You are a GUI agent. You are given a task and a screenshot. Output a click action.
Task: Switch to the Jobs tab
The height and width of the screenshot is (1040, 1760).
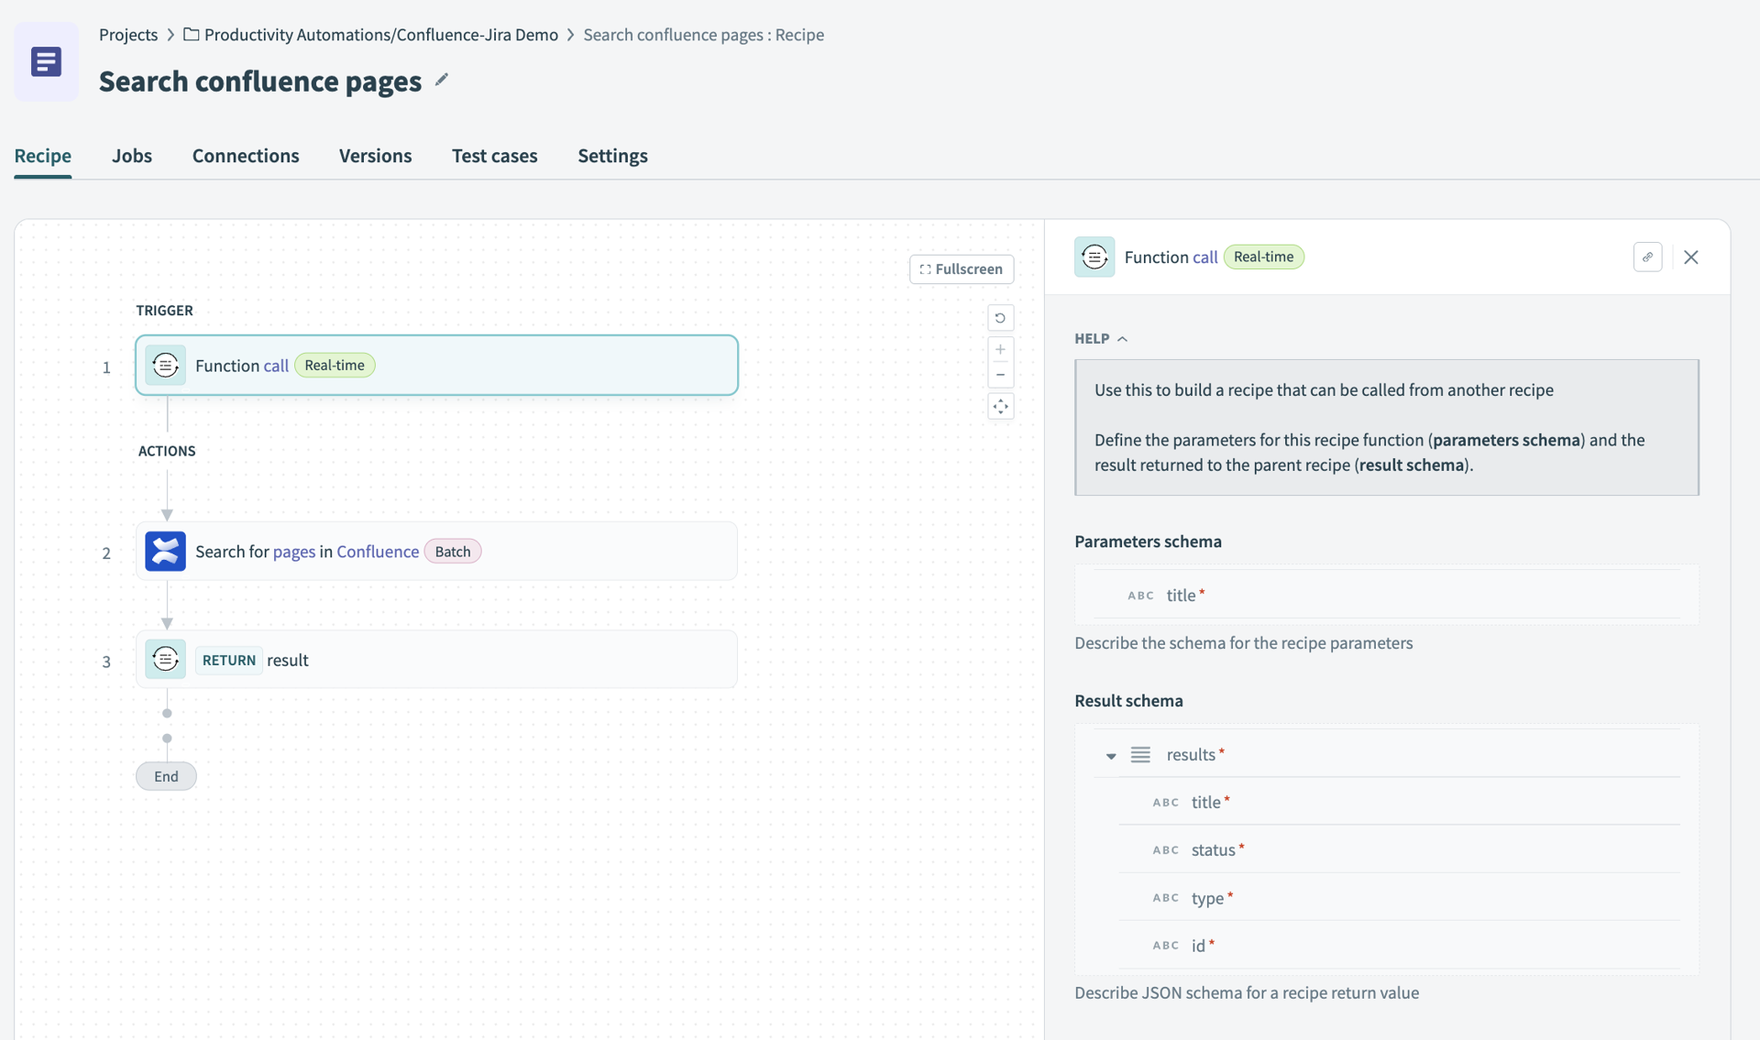pos(132,156)
